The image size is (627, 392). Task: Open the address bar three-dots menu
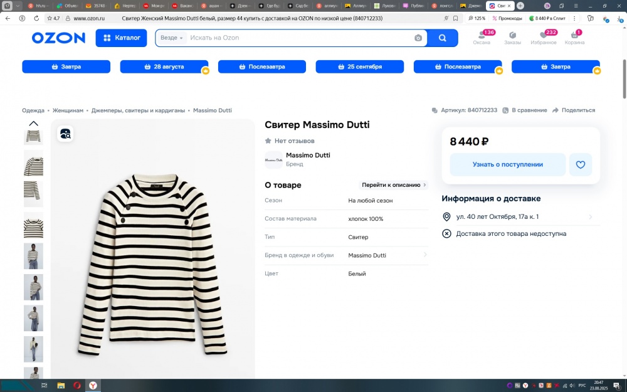point(574,18)
